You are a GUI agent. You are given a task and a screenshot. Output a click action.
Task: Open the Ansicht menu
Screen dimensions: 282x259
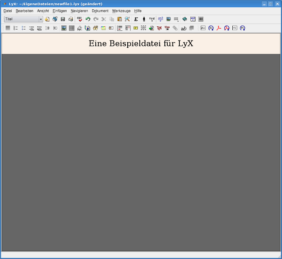click(x=43, y=11)
